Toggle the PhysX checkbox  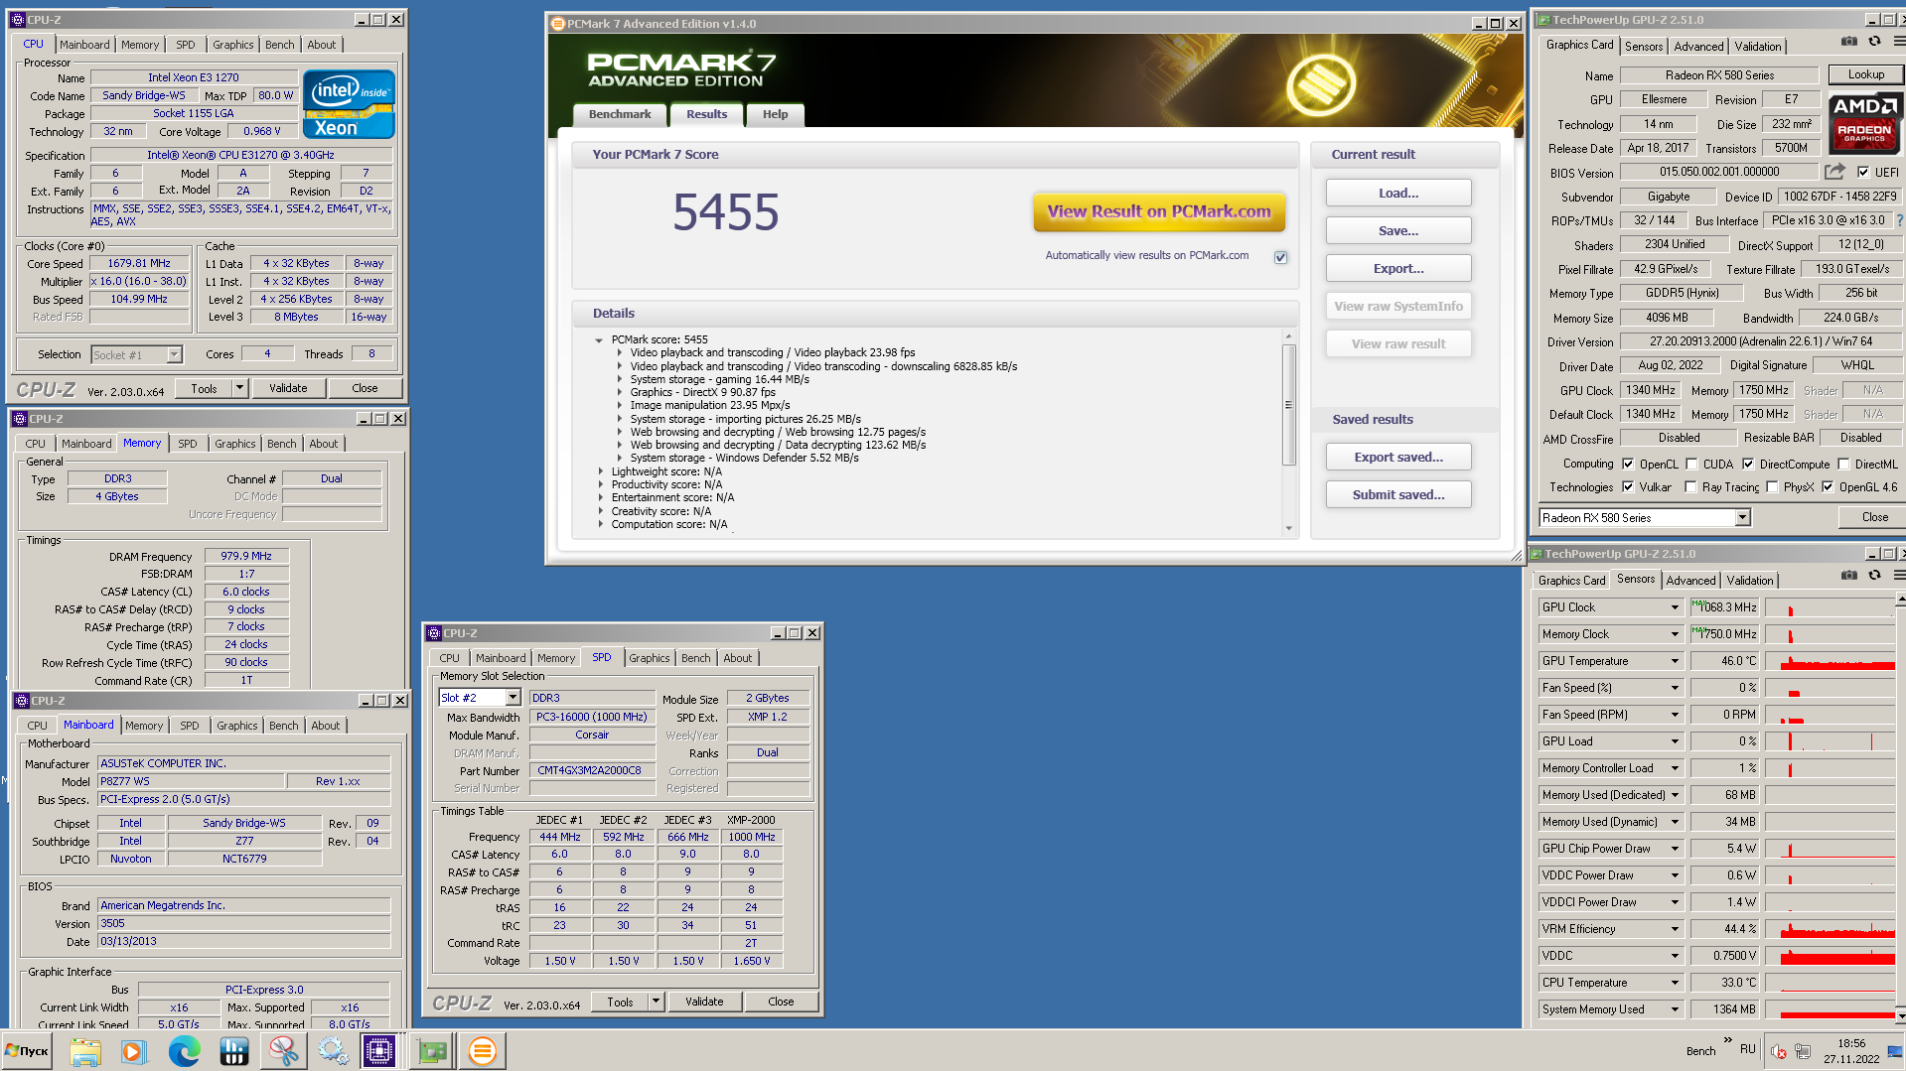(1772, 486)
